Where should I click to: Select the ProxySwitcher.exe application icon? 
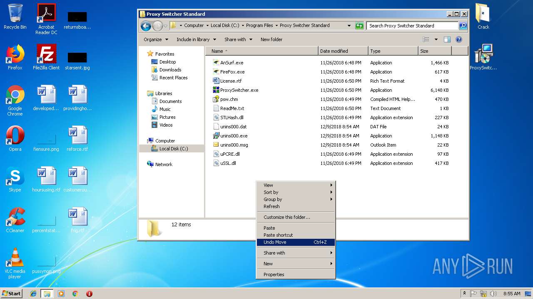(216, 90)
